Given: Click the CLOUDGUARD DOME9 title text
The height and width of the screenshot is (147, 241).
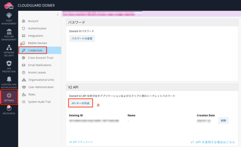Looking at the screenshot, I should point(36,6).
